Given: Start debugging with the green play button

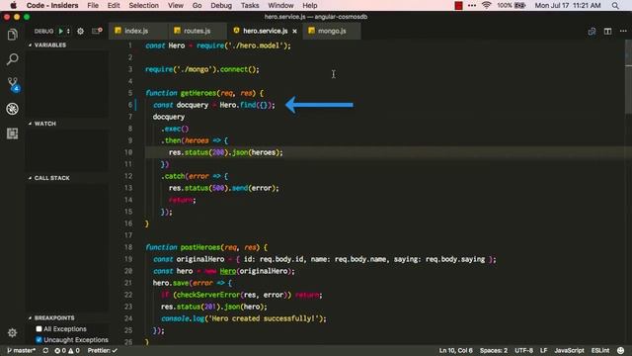Looking at the screenshot, I should [61, 31].
